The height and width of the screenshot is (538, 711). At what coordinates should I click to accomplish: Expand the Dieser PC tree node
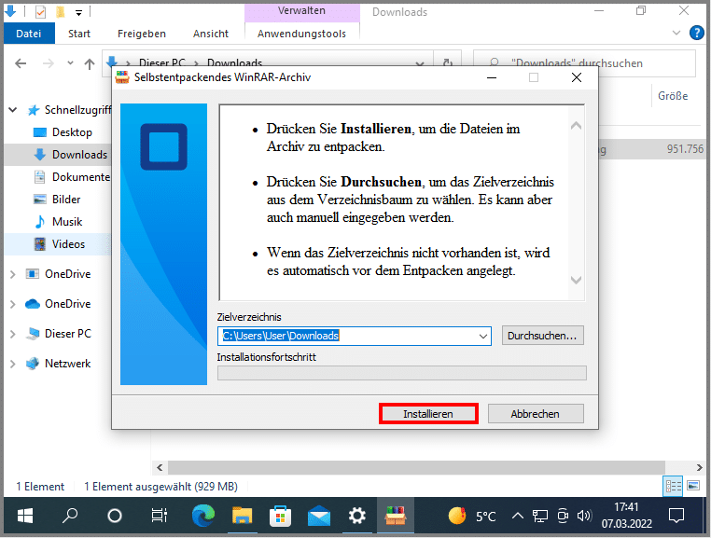click(x=13, y=334)
